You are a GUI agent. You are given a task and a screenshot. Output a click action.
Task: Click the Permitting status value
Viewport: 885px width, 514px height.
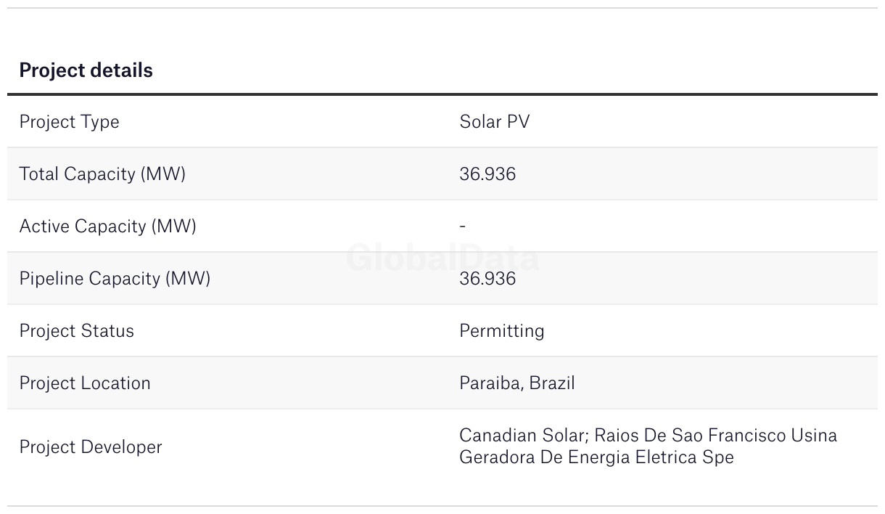pos(502,331)
